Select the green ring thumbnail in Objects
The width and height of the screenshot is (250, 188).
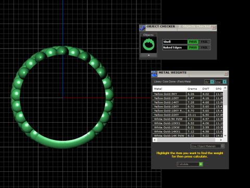tap(148, 44)
